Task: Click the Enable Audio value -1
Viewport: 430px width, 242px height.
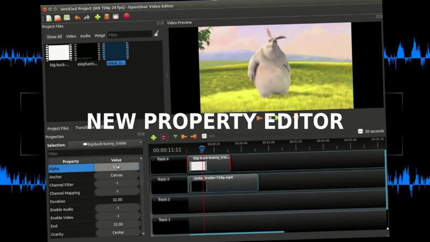Action: (118, 208)
